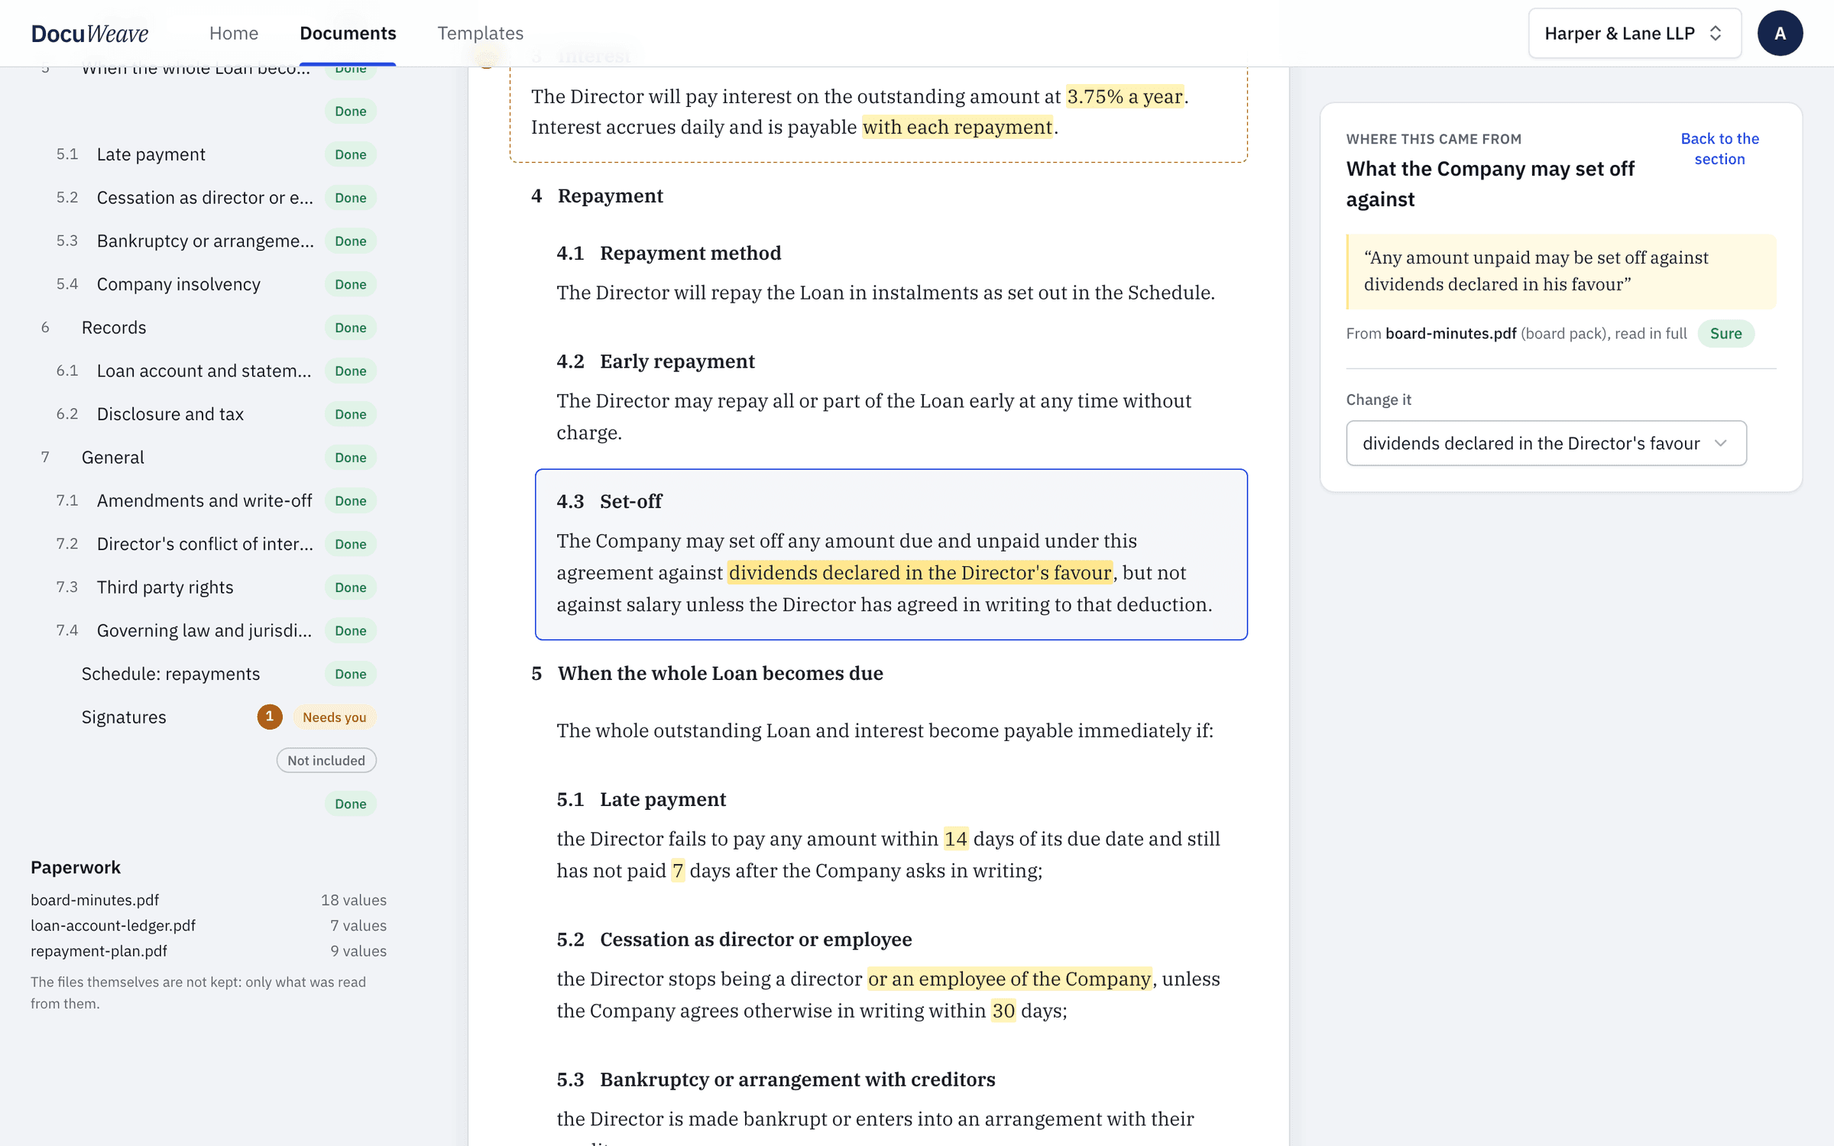This screenshot has height=1146, width=1834.
Task: Click the highlighted 30 days value
Action: [x=1003, y=1011]
